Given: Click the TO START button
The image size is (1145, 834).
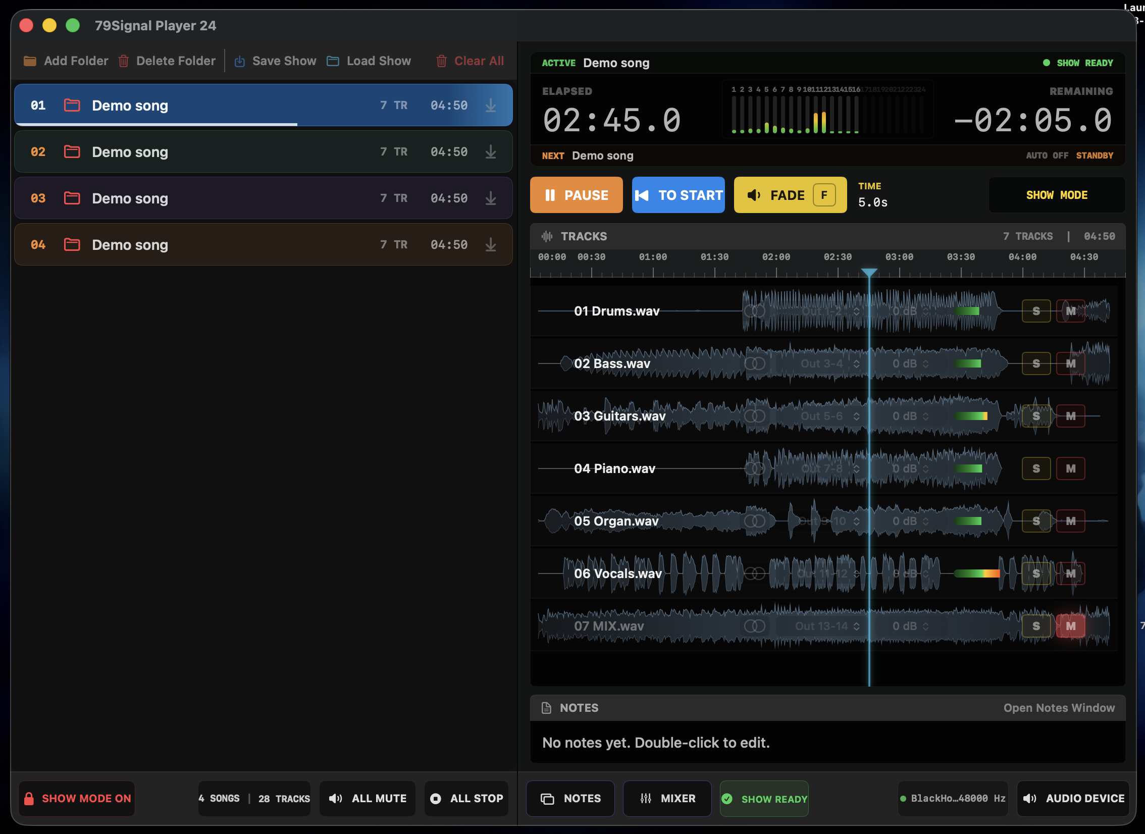Looking at the screenshot, I should [679, 195].
